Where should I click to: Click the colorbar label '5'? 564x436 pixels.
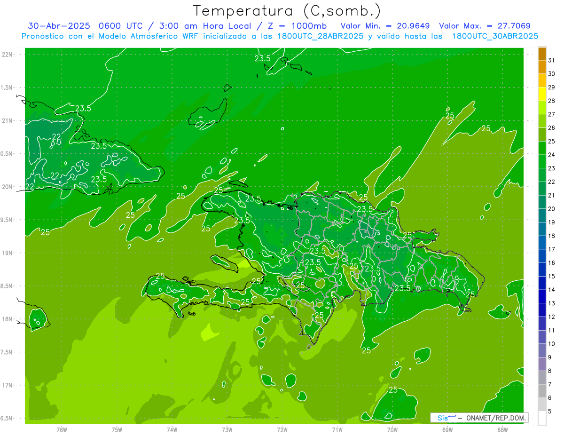550,412
